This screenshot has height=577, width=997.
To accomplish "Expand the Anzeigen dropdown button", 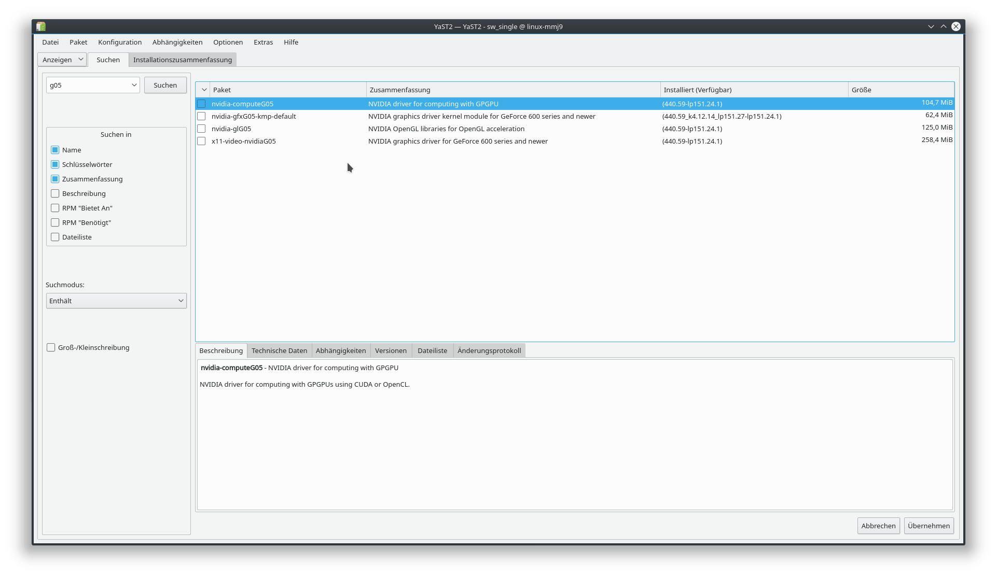I will 62,60.
